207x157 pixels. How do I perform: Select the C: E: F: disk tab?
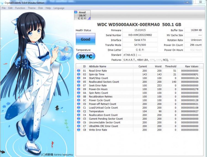[82, 15]
